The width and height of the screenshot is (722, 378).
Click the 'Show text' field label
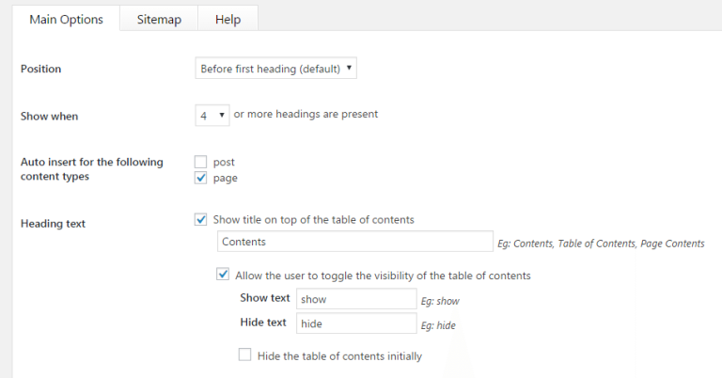click(265, 298)
